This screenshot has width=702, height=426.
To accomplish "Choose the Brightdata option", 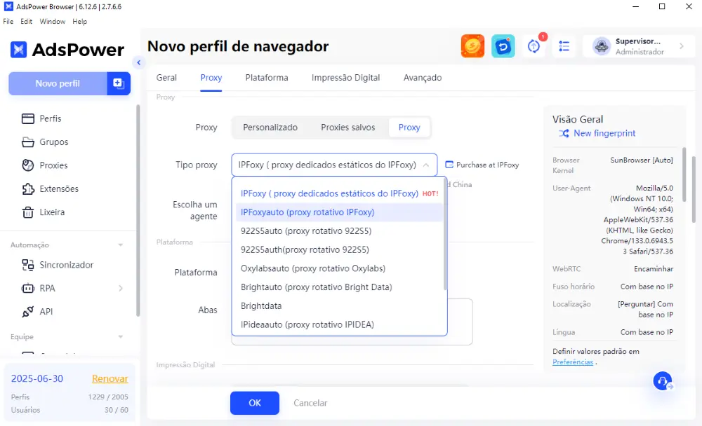I will (339, 305).
